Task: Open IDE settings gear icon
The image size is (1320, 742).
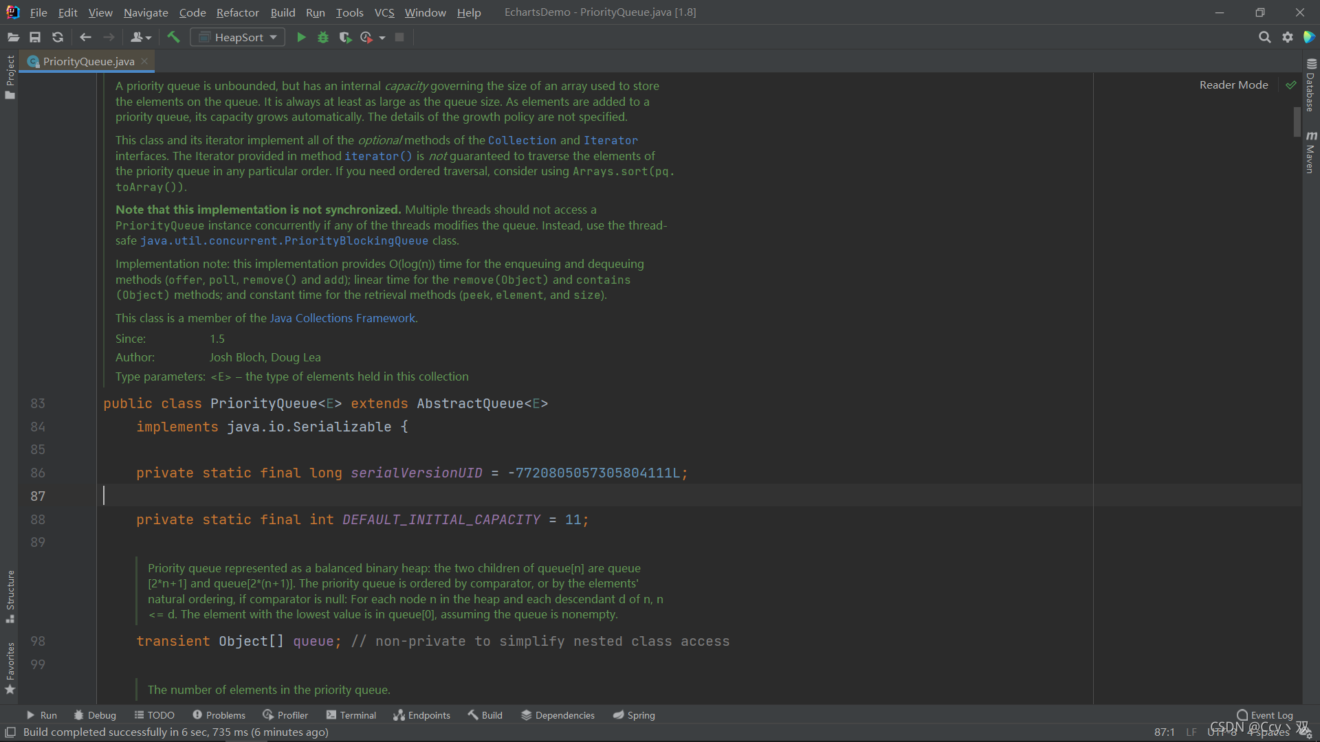Action: pos(1288,37)
